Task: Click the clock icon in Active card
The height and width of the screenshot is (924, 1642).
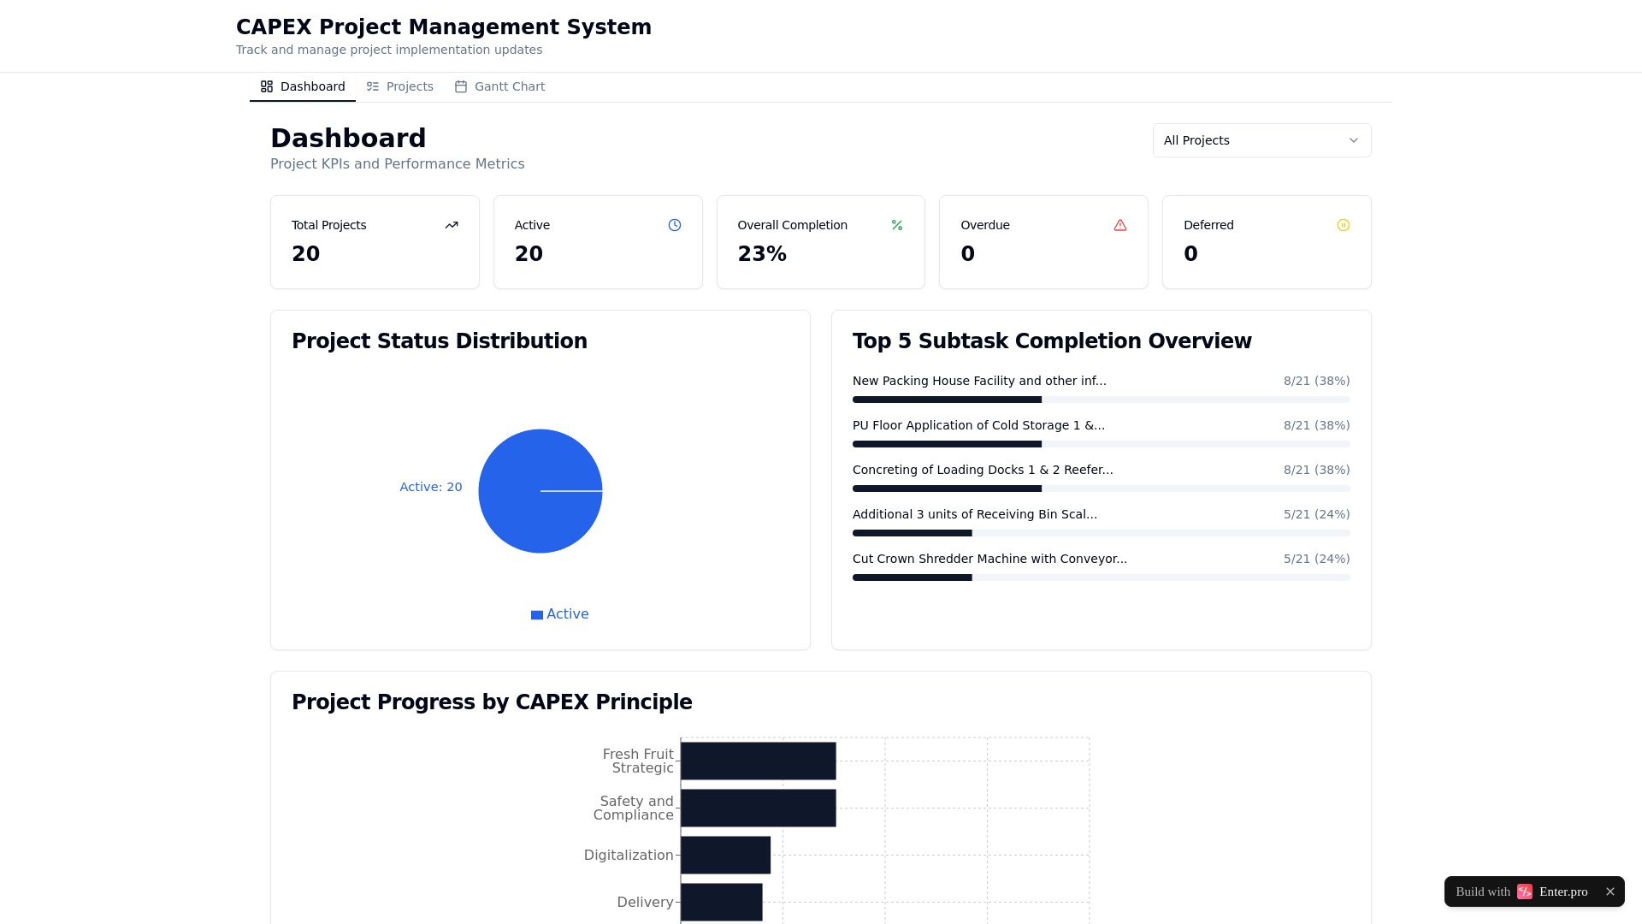Action: point(675,225)
